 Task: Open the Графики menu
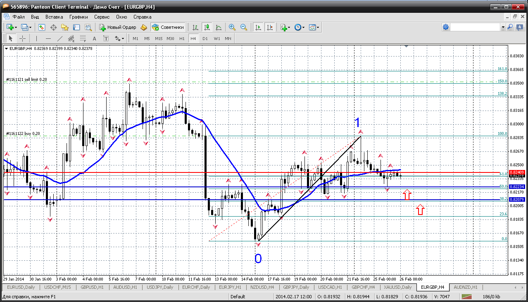click(78, 17)
